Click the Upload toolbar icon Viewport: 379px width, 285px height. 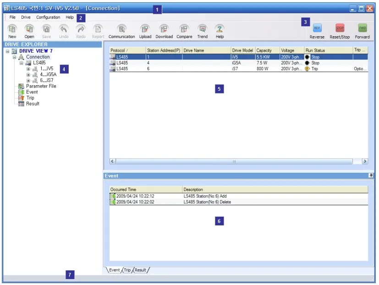(x=145, y=29)
